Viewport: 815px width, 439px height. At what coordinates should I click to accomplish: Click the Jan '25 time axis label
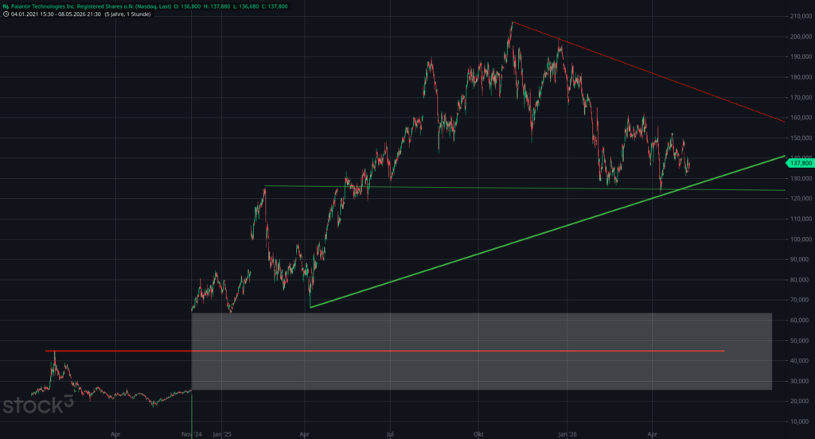pos(222,434)
